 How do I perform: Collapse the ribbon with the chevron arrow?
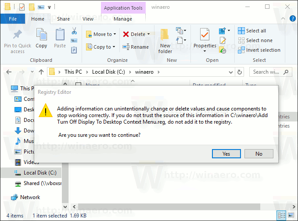(283, 18)
